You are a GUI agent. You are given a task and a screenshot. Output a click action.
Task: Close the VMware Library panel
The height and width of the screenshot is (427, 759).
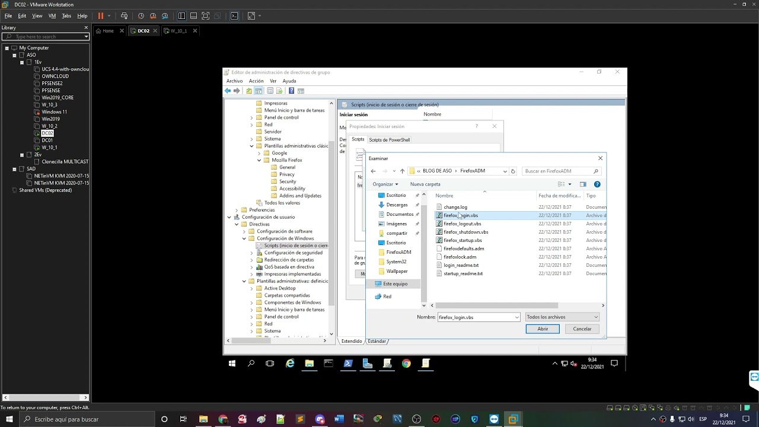(86, 28)
